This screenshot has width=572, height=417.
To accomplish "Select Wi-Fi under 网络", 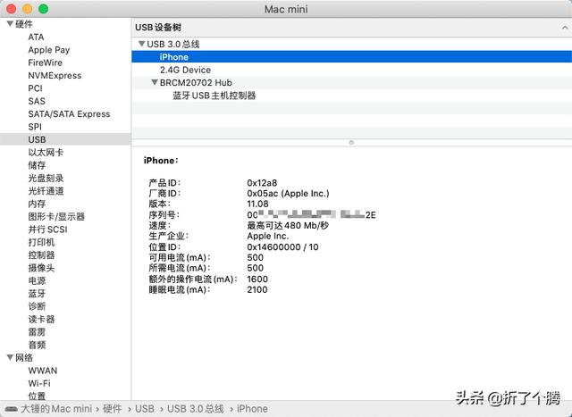I will click(39, 383).
